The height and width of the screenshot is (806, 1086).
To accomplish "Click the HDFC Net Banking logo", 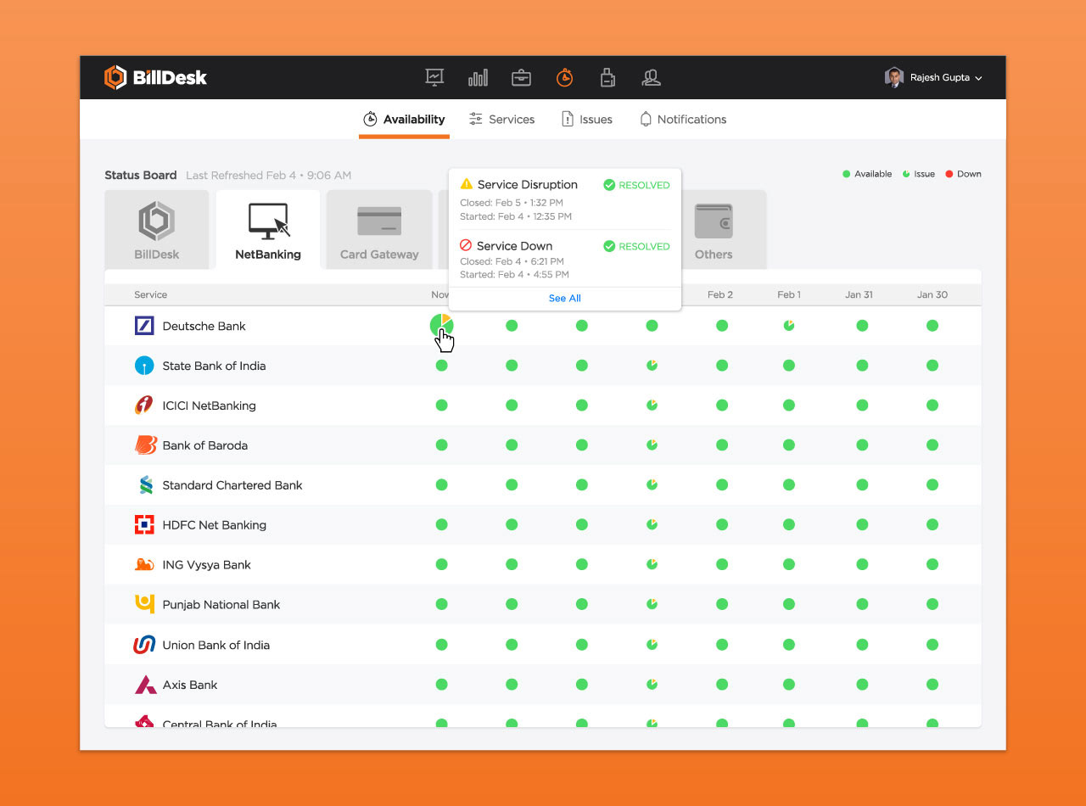I will pyautogui.click(x=144, y=525).
